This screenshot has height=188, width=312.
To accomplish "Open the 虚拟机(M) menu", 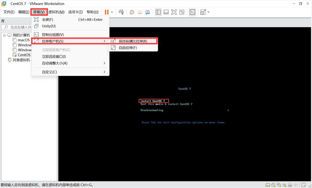I will point(56,12).
